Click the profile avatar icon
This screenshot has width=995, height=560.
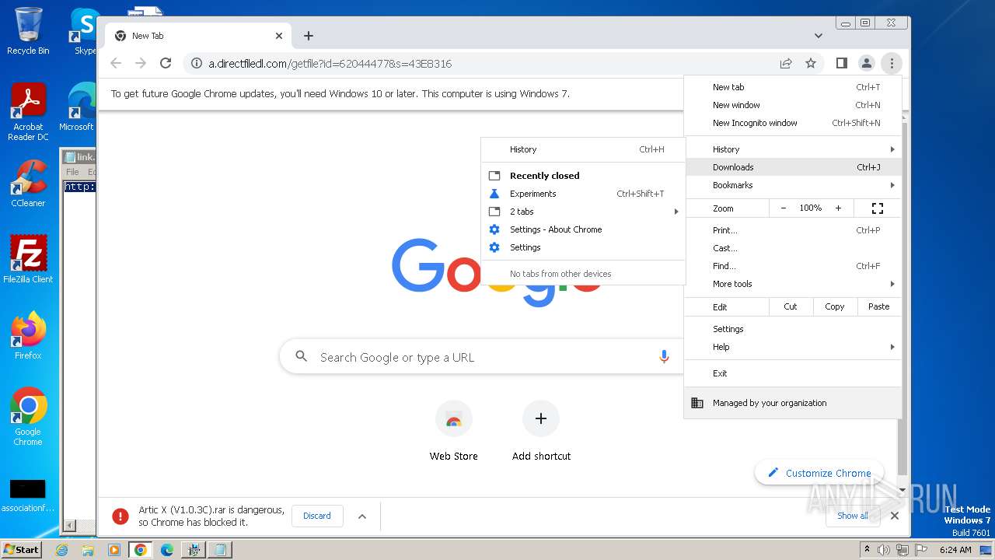(x=867, y=63)
